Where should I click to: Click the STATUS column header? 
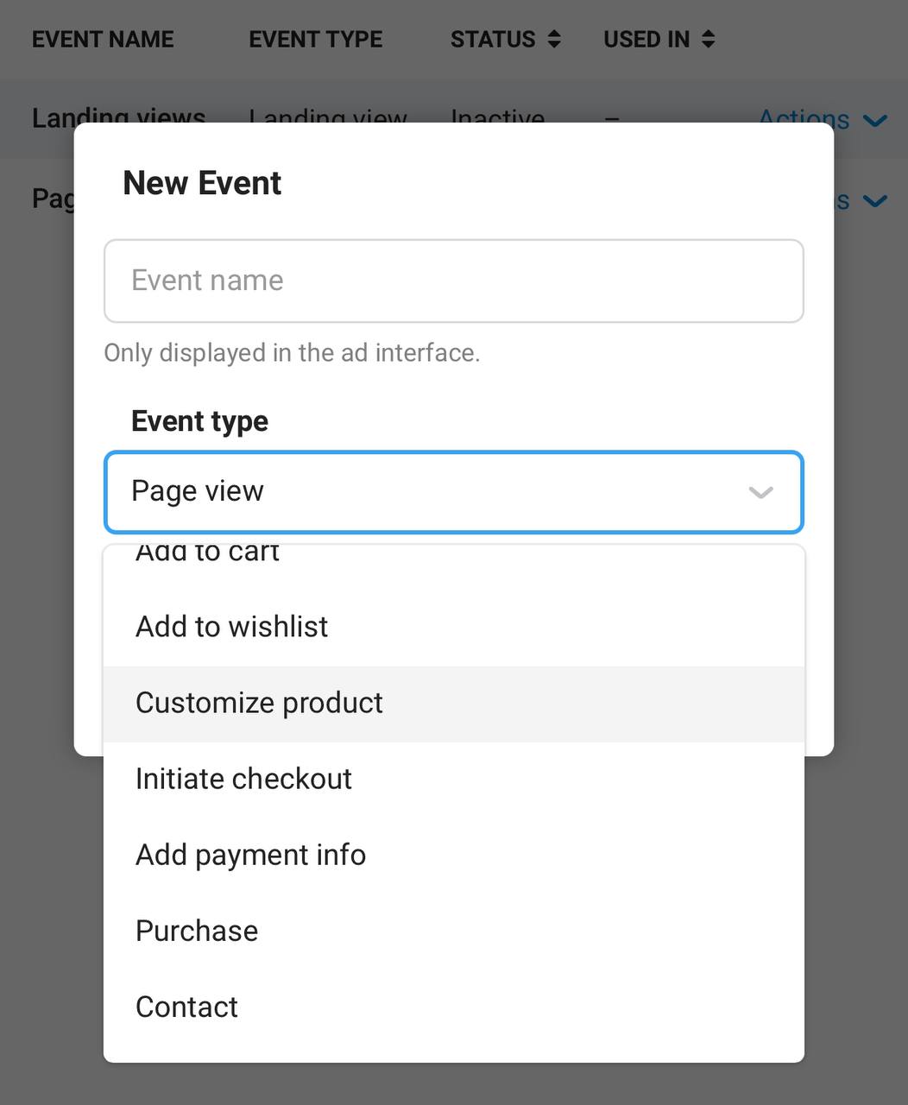click(x=493, y=40)
